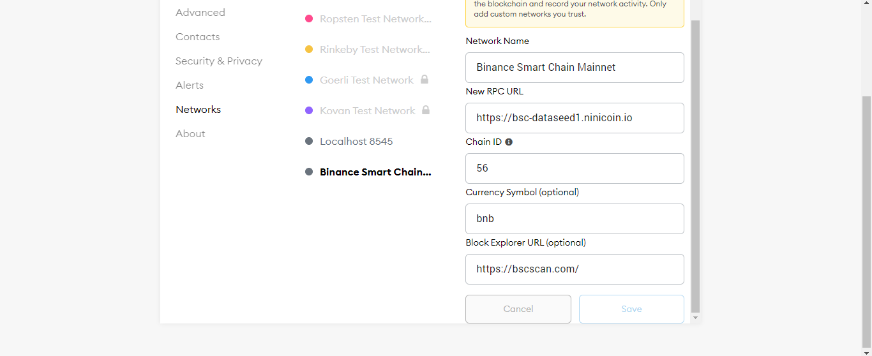
Task: Click the pink Ropsten network dot
Action: [x=309, y=19]
